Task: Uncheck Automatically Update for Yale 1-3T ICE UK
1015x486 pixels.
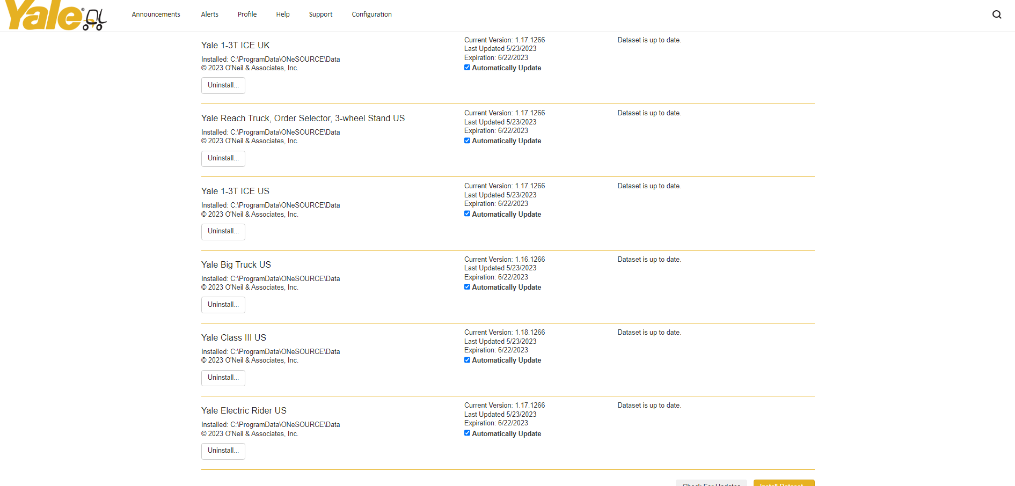Action: click(467, 67)
